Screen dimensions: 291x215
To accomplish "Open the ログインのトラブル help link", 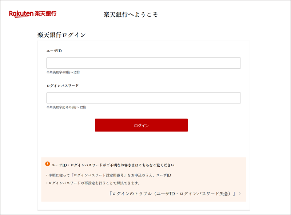I will [x=173, y=194].
